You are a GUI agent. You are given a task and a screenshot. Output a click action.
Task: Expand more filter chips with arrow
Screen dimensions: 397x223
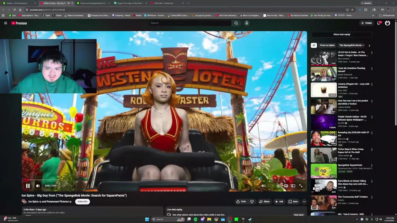[x=369, y=46]
